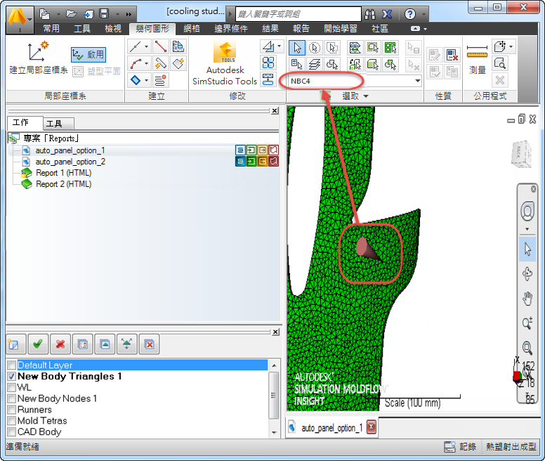Open the Home ribbon tab
This screenshot has height=461, width=545.
coord(51,29)
